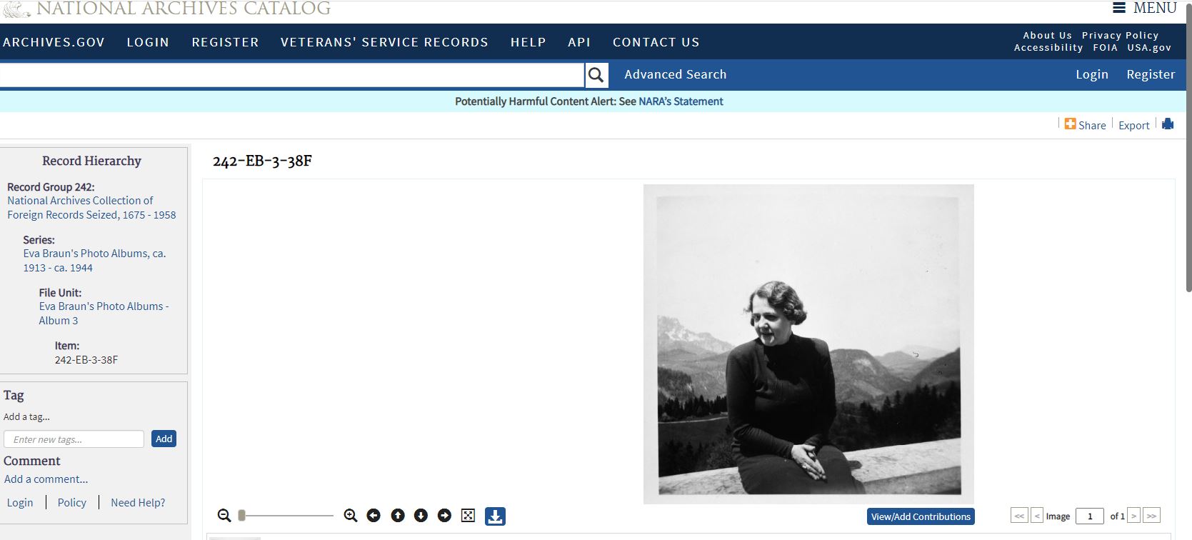The height and width of the screenshot is (540, 1192).
Task: Zoom in the image viewer
Action: point(350,516)
